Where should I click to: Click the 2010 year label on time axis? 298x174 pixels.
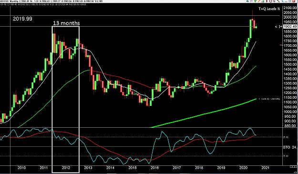pyautogui.click(x=21, y=168)
